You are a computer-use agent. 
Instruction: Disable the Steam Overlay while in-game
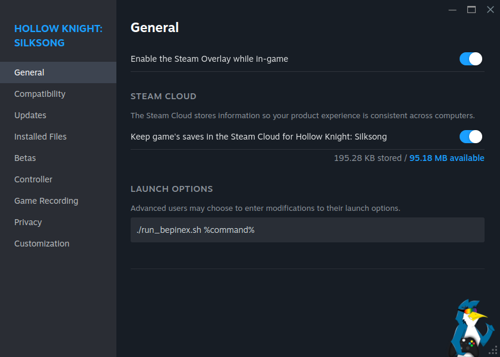pyautogui.click(x=470, y=59)
